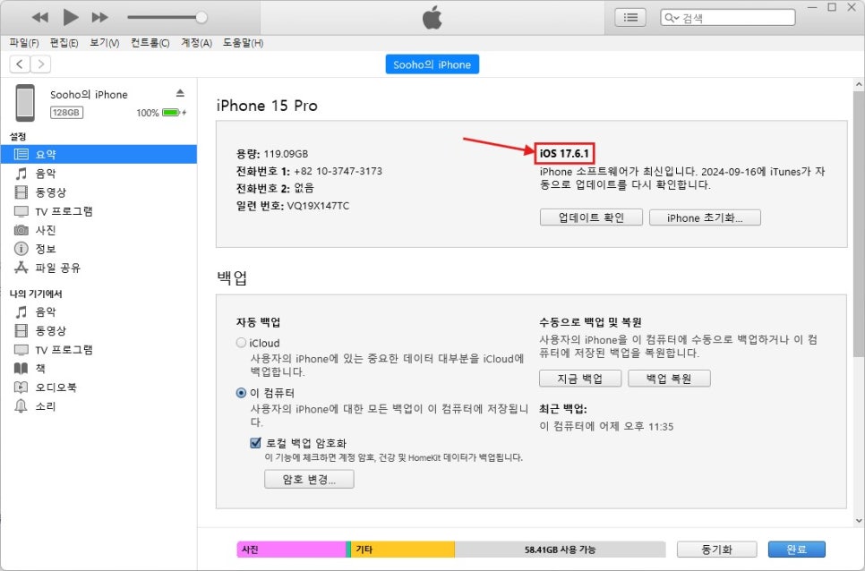This screenshot has height=571, width=865.
Task: Choose 이 컴퓨터 backup radio option
Action: [x=241, y=393]
